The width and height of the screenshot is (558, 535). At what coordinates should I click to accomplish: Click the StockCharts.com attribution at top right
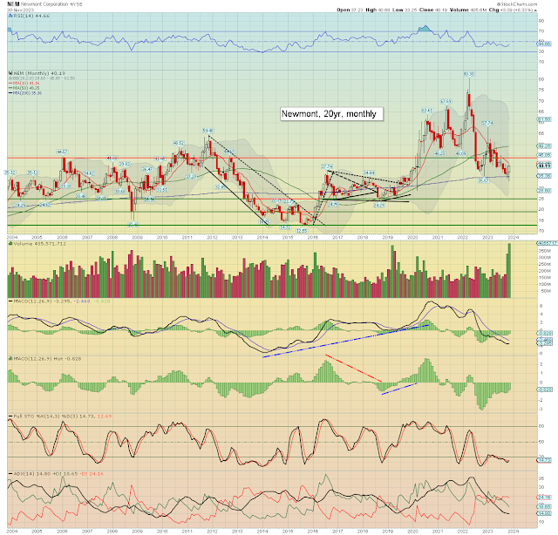pyautogui.click(x=517, y=4)
